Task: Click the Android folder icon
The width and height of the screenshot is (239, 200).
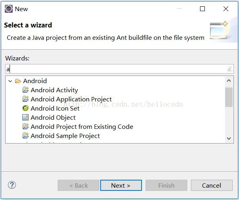Action: click(18, 81)
